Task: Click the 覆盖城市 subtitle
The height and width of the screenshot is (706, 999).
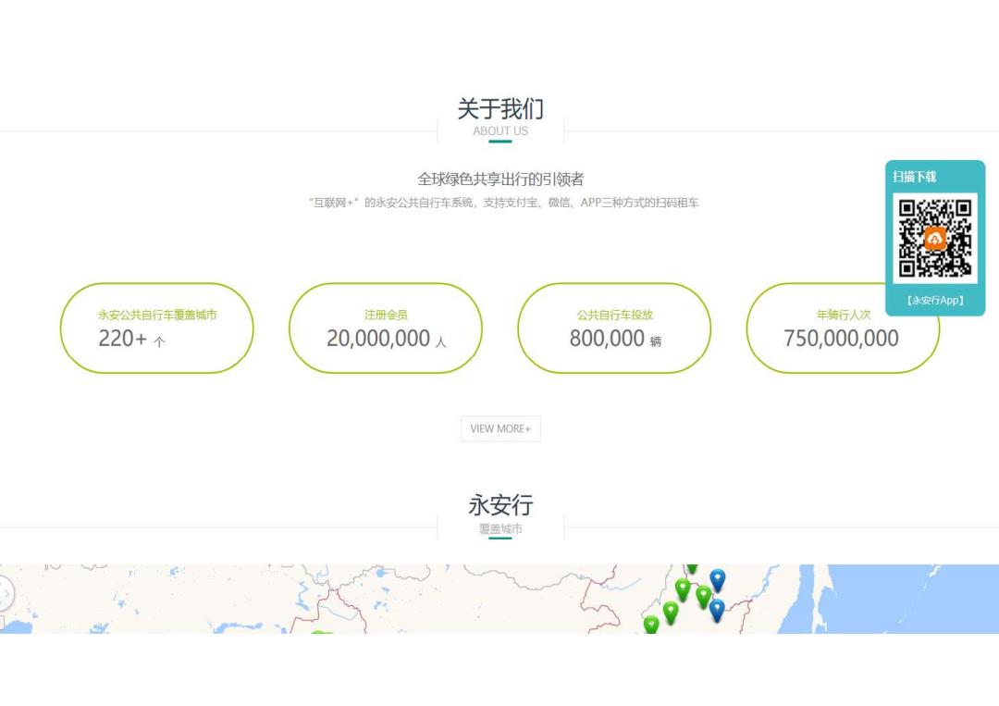Action: click(500, 529)
